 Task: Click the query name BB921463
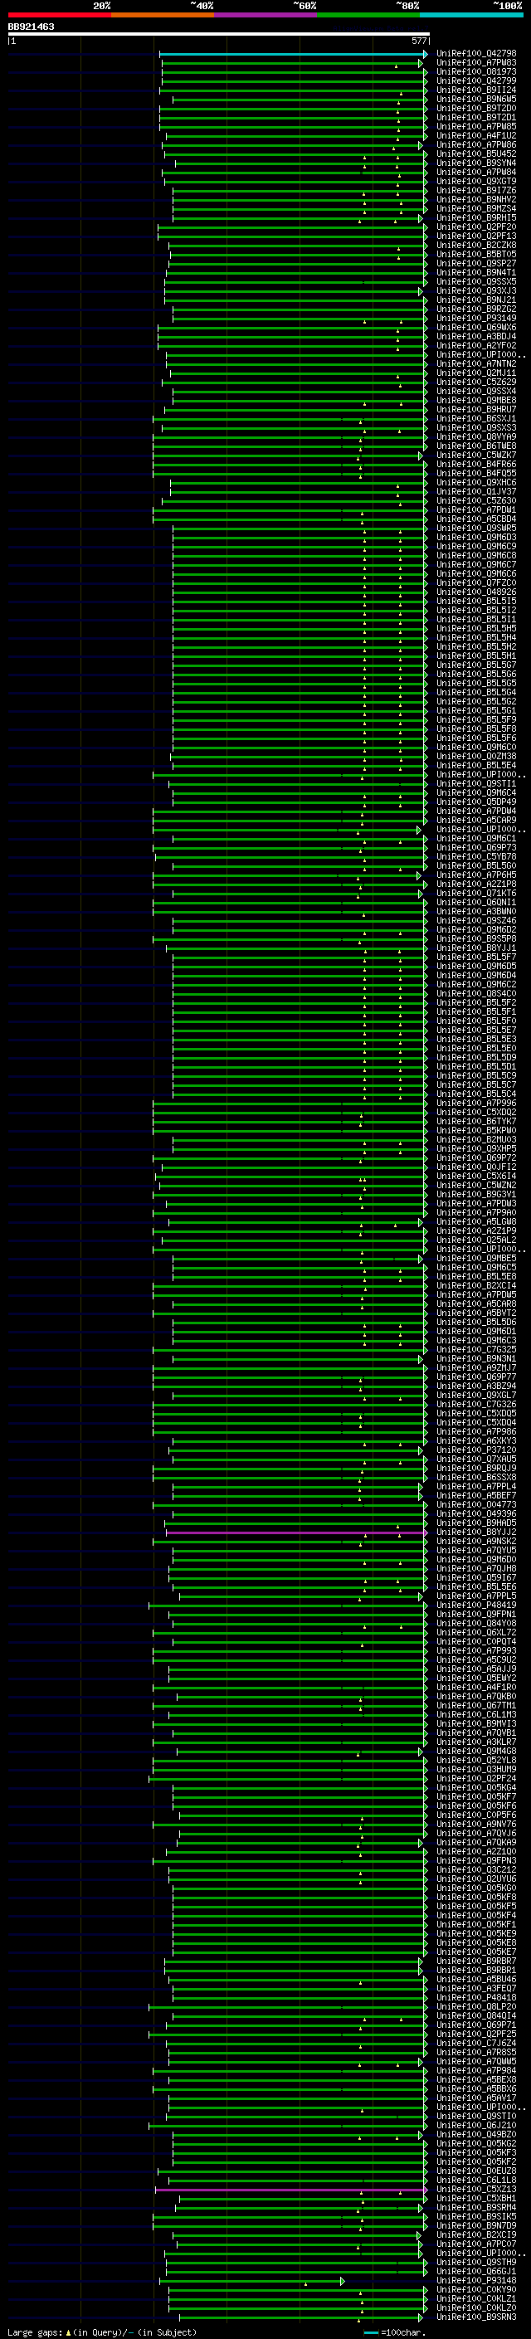pyautogui.click(x=31, y=27)
